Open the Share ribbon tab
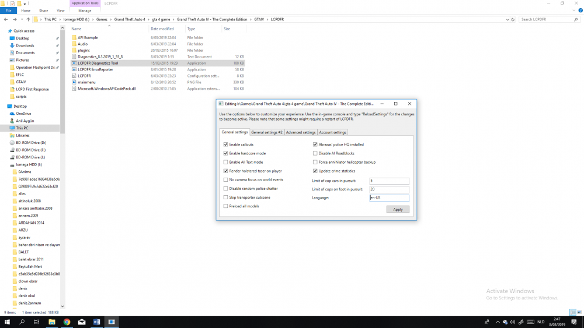 (x=44, y=10)
